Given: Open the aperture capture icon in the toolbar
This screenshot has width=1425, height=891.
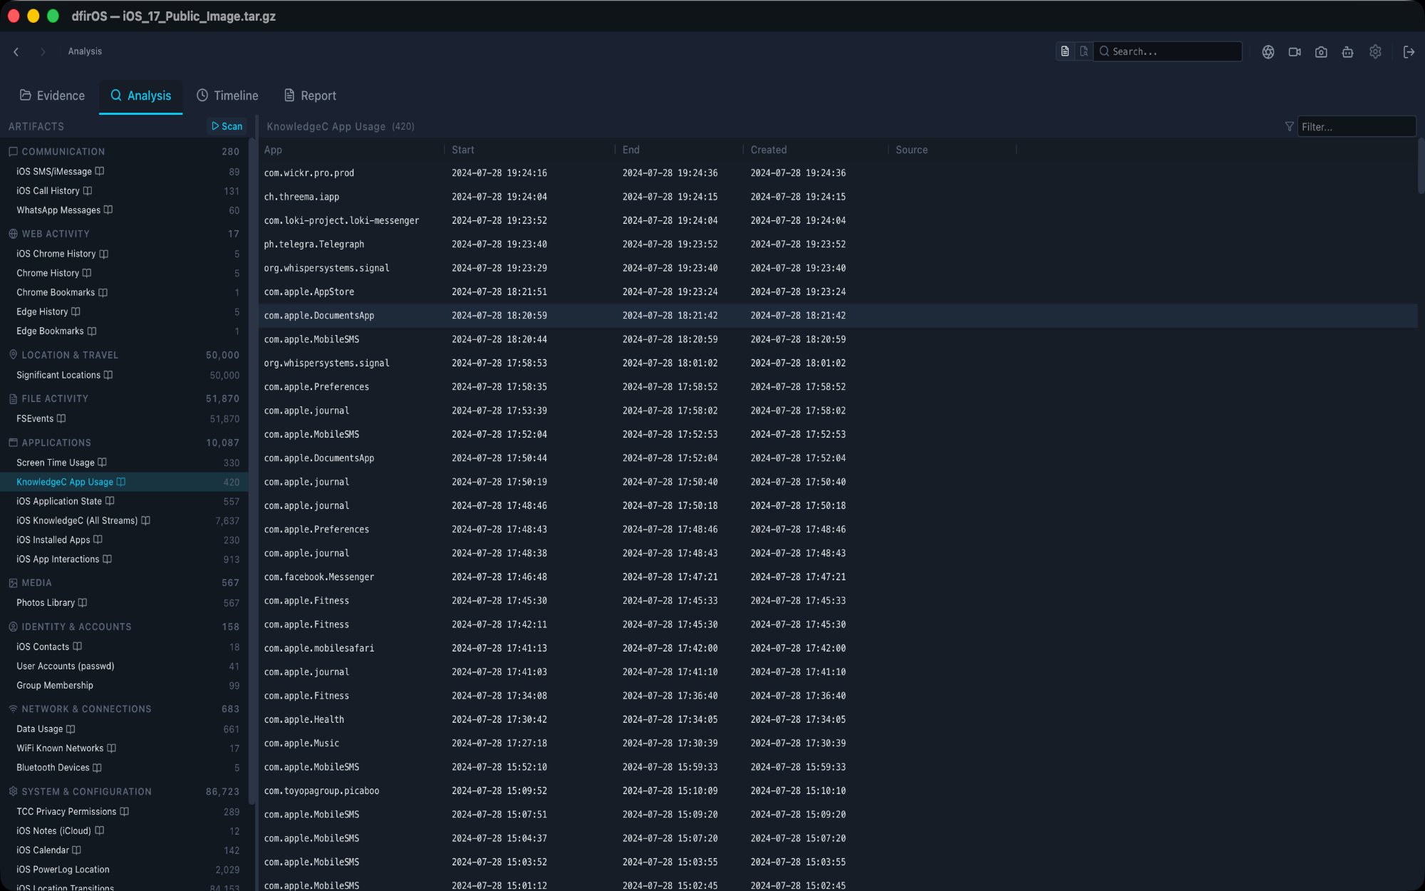Looking at the screenshot, I should coord(1268,51).
